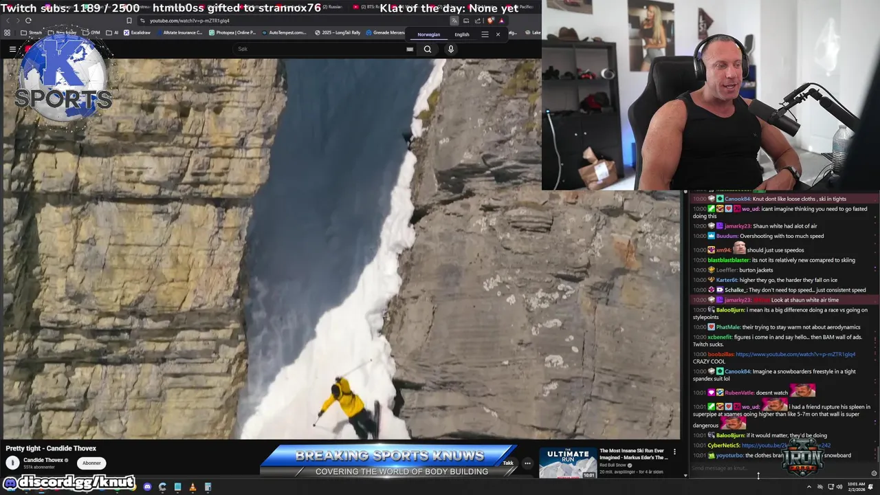
Task: Click username BalooBjurn on 'if it would matter'
Action: pos(730,435)
